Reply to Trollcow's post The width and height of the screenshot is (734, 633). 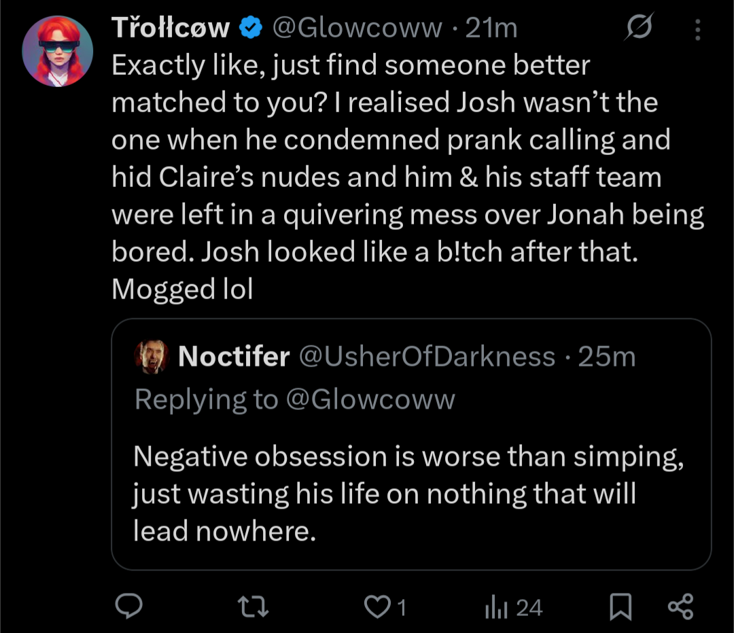[x=126, y=606]
